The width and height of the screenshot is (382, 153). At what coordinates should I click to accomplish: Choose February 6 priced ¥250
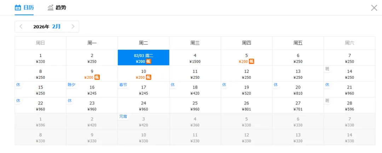[x=298, y=58]
